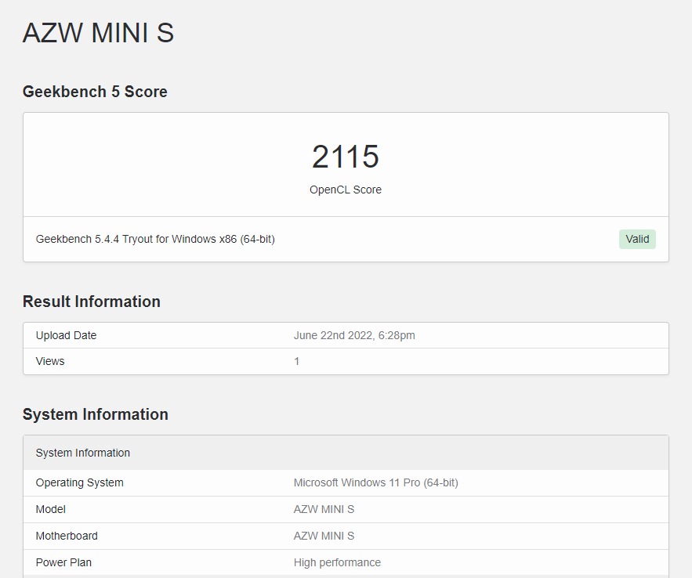The image size is (692, 578).
Task: Click the Geekbench 5.4.4 Tryout version text
Action: pos(155,239)
